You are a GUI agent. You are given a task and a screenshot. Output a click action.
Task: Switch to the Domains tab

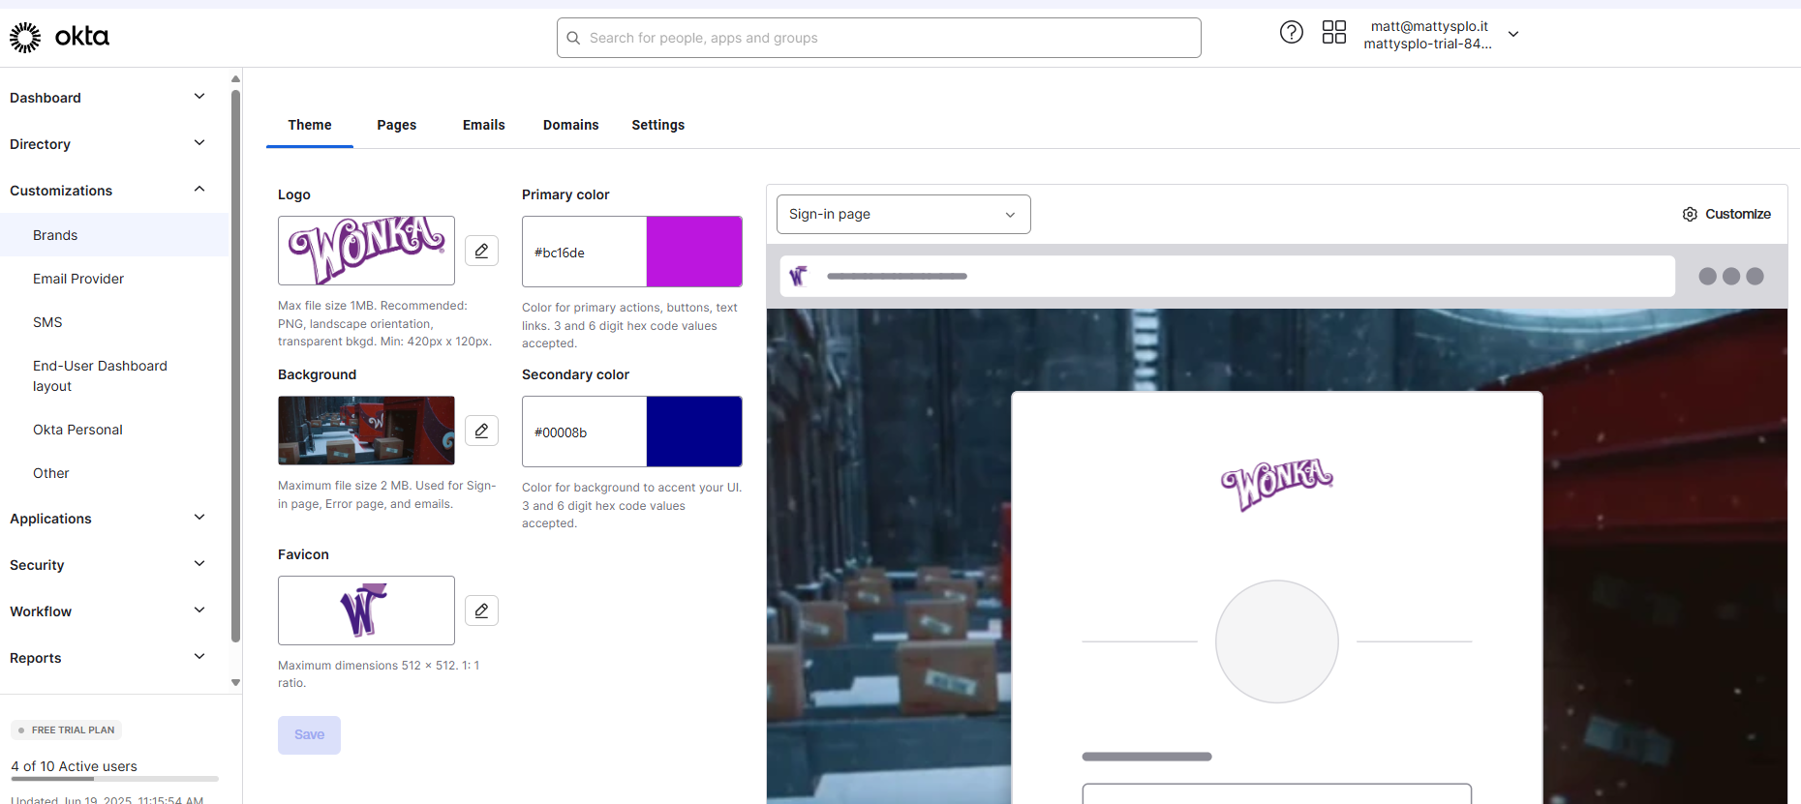(571, 125)
